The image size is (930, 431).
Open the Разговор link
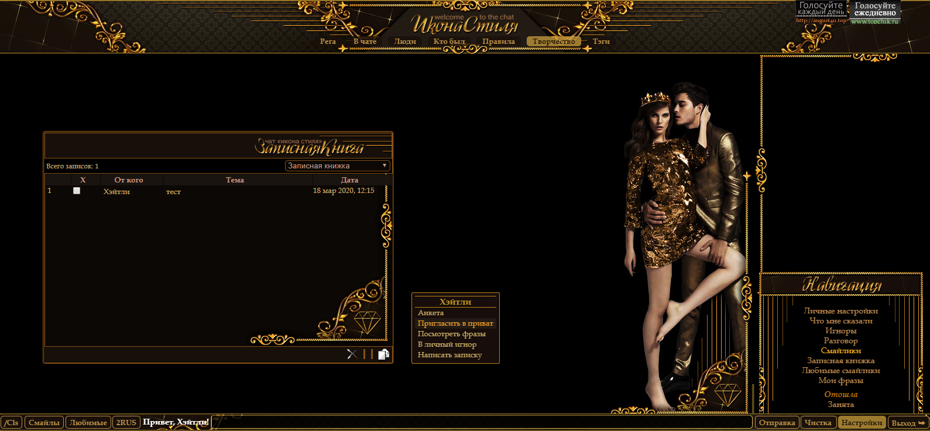(841, 340)
